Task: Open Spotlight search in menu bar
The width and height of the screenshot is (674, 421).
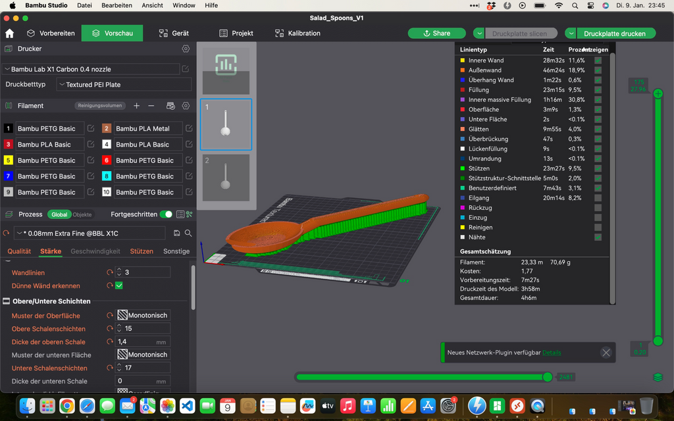Action: click(575, 5)
